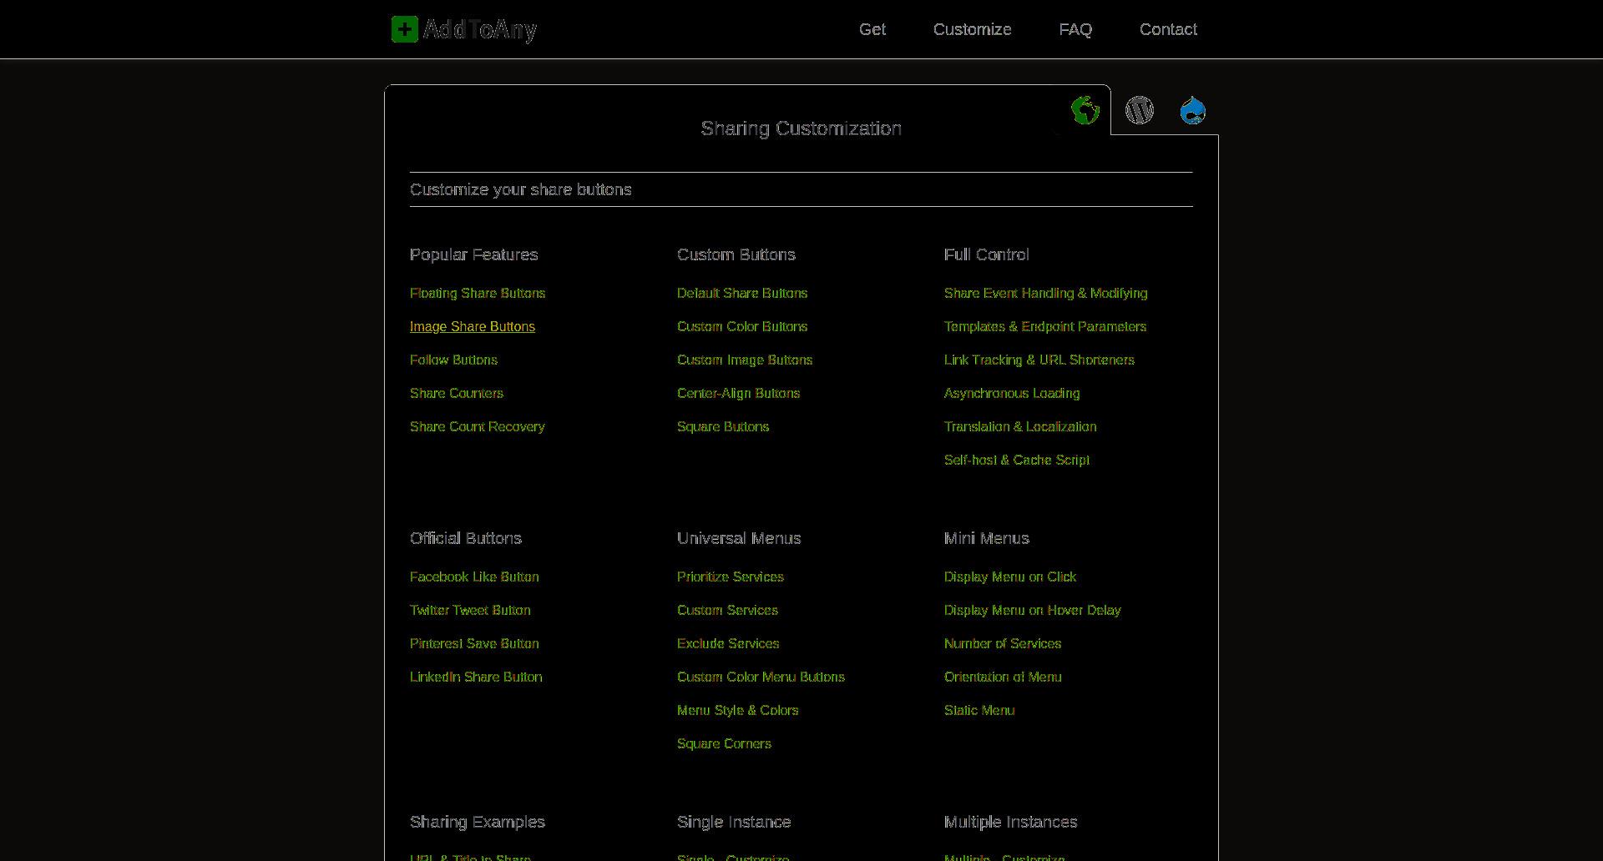Open Pinterest Save Button link
1603x861 pixels.
474,643
